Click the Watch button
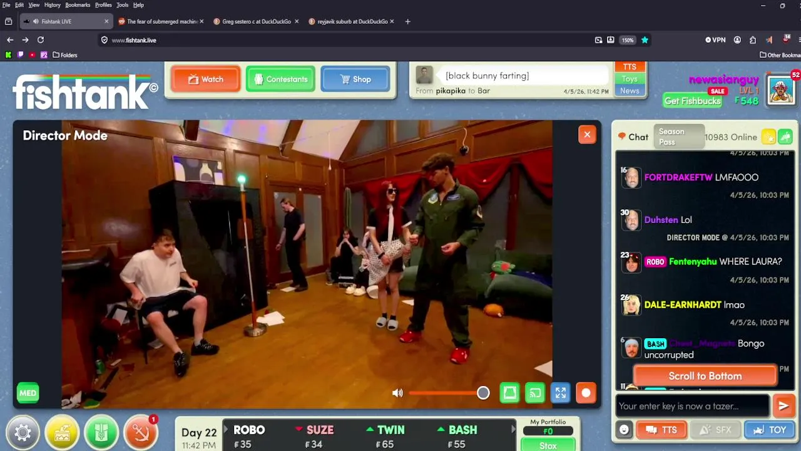The image size is (801, 451). pyautogui.click(x=205, y=79)
